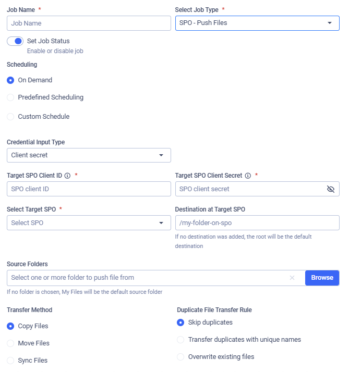Select the Predefined Scheduling radio option
This screenshot has height=372, width=349.
click(10, 97)
